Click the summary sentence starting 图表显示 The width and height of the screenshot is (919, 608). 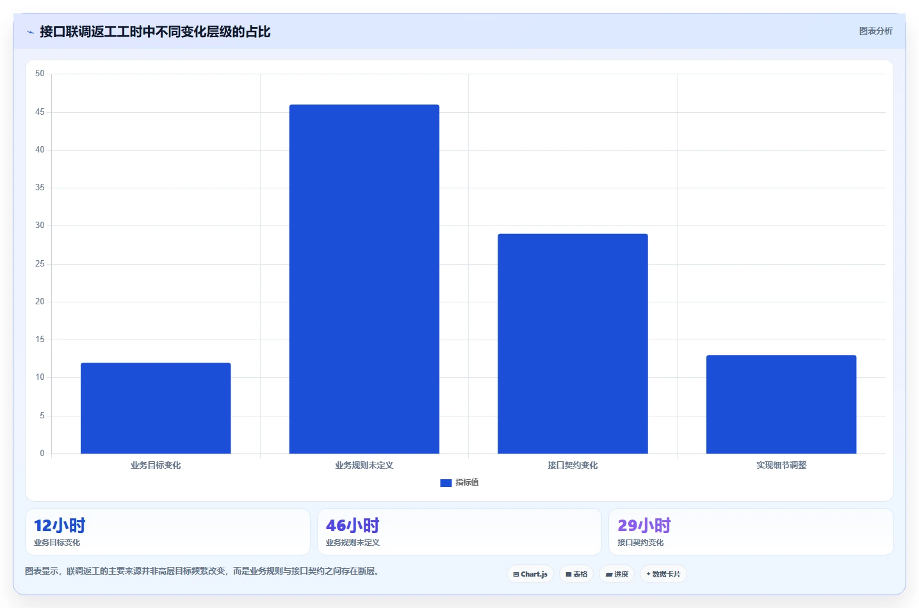(203, 571)
